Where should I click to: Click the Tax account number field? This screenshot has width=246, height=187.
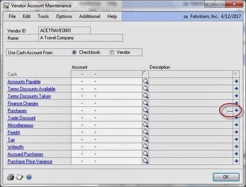click(x=107, y=139)
